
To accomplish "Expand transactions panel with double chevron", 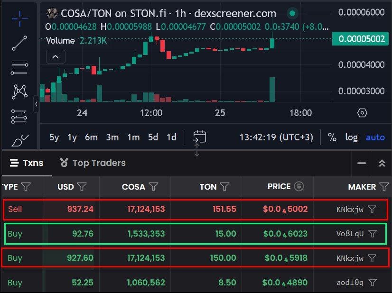I will coord(382,163).
